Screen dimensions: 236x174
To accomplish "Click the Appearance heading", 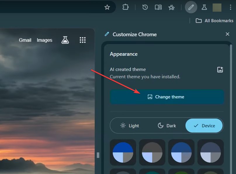I will 124,54.
